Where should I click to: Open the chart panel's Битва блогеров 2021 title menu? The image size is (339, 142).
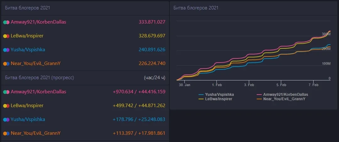[196, 8]
